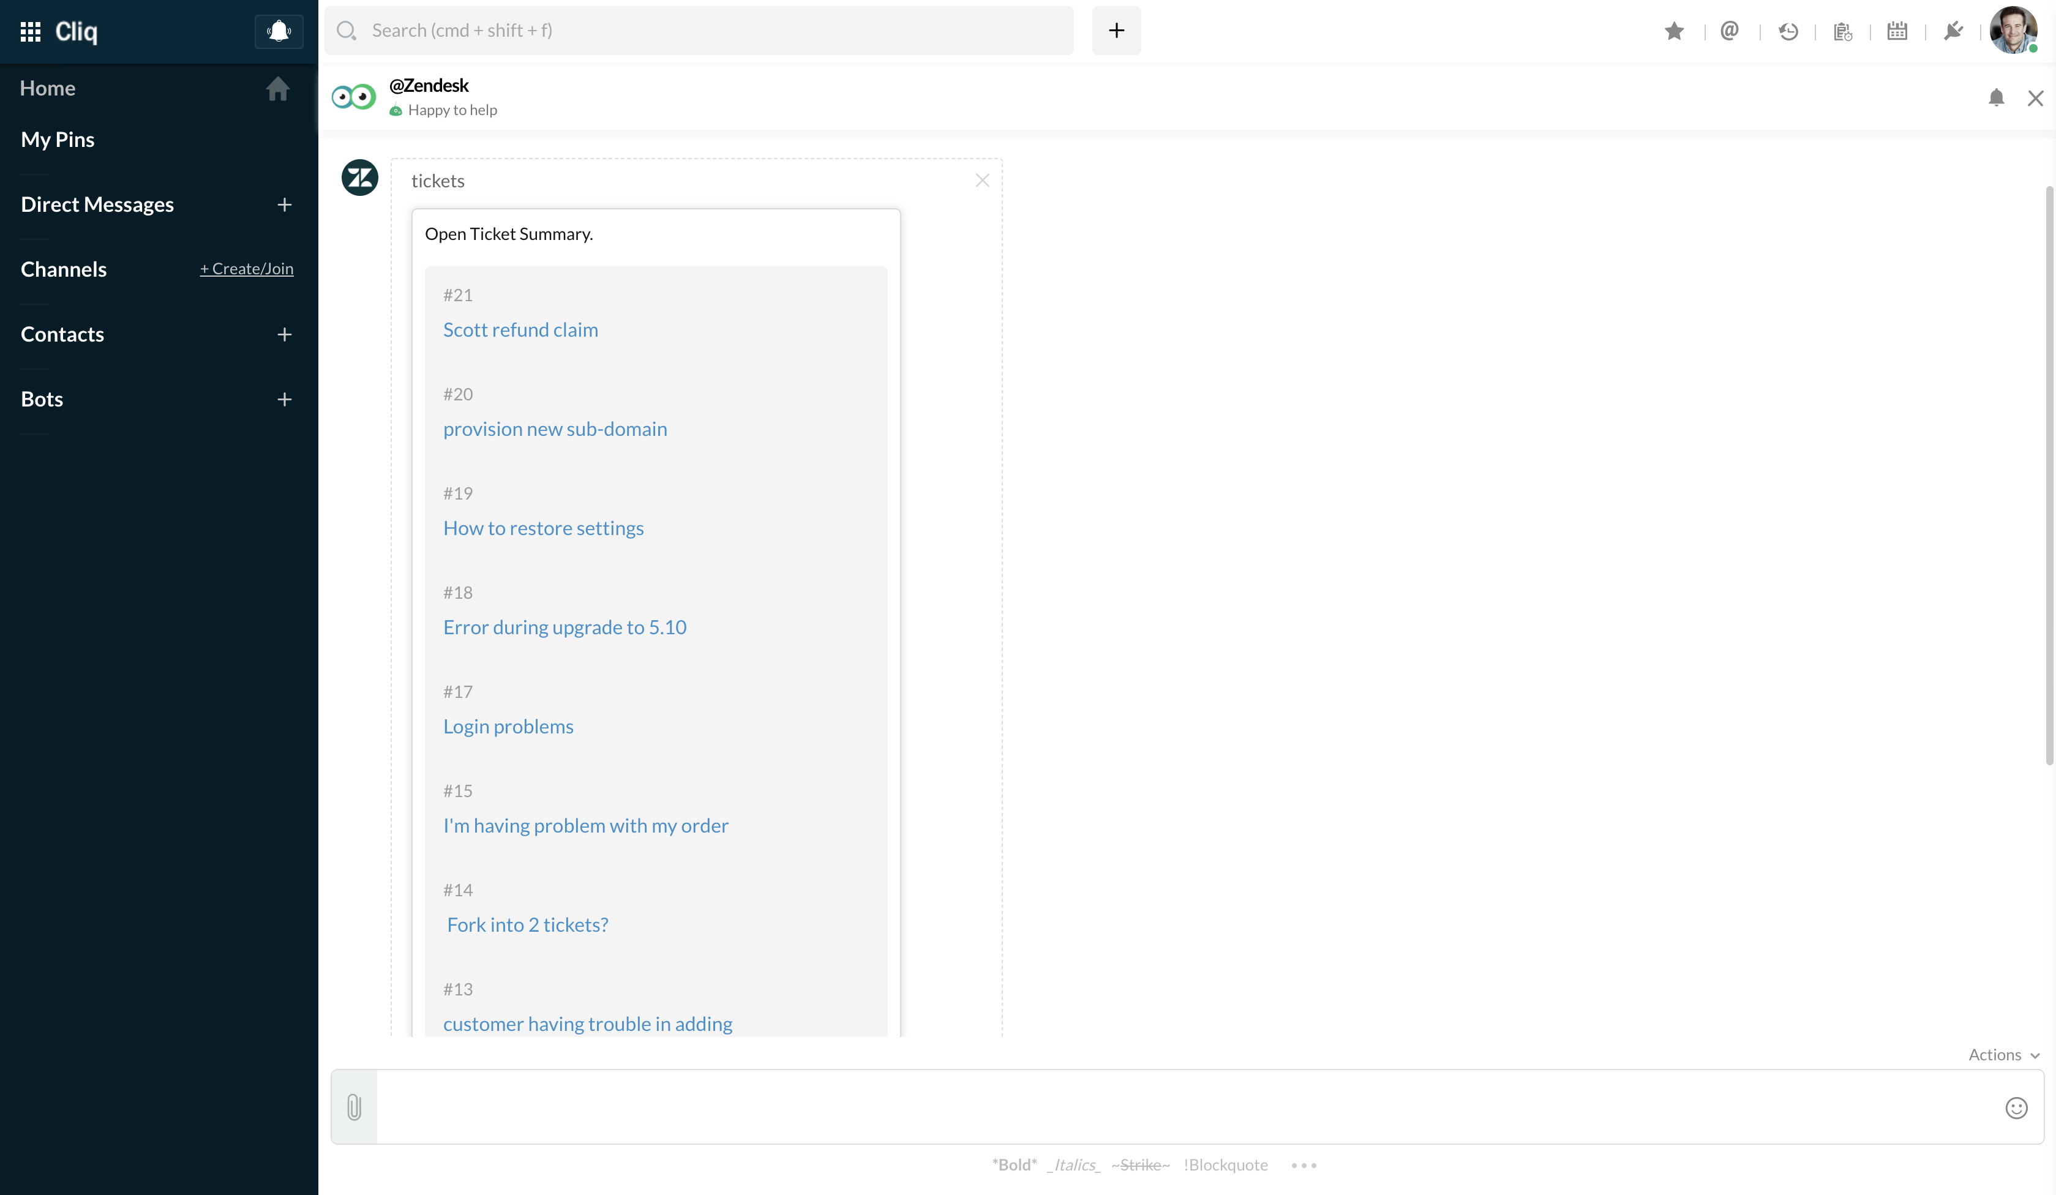Open chat history clock icon

pyautogui.click(x=1788, y=31)
